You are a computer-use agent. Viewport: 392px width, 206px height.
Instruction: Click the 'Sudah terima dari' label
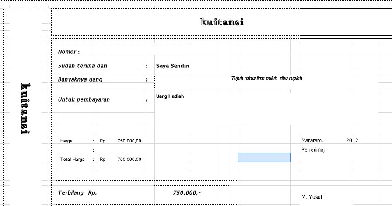pos(83,66)
